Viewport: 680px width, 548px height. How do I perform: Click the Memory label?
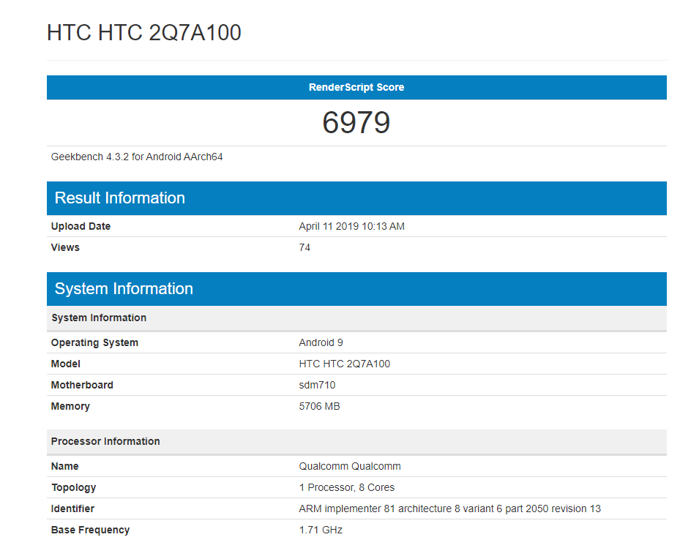tap(70, 406)
